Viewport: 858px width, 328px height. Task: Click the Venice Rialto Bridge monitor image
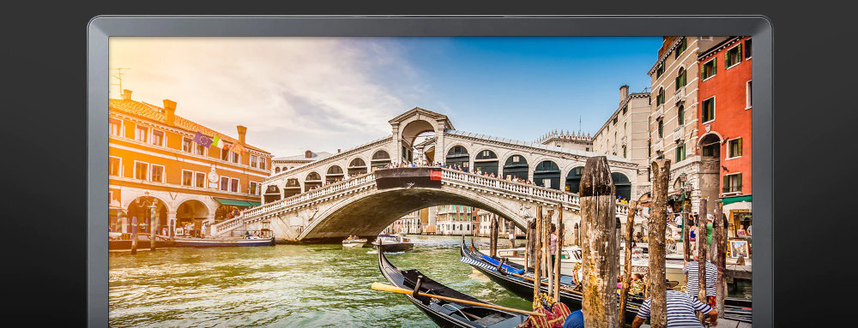(x=430, y=182)
